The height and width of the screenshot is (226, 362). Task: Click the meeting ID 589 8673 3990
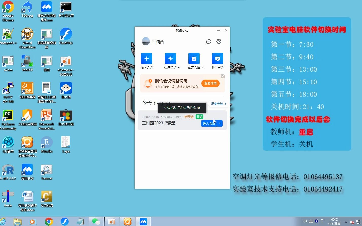pyautogui.click(x=171, y=117)
